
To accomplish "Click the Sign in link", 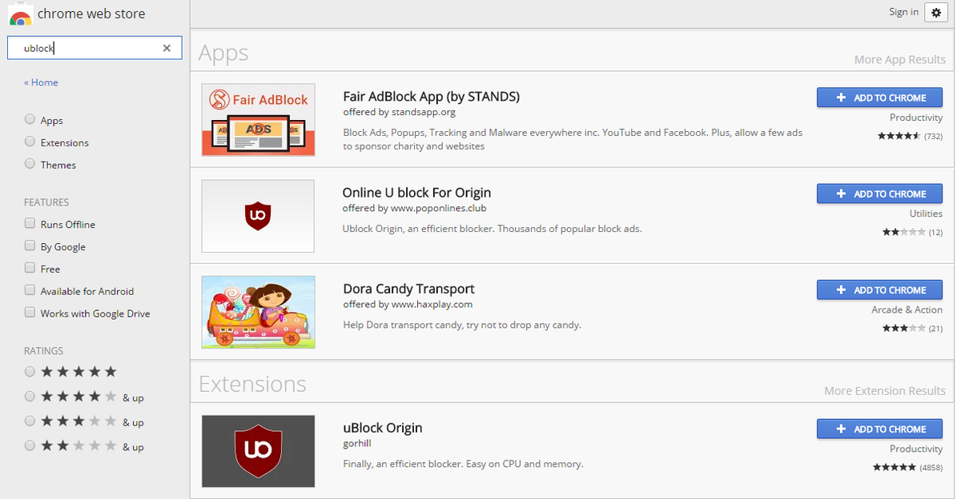I will 903,12.
